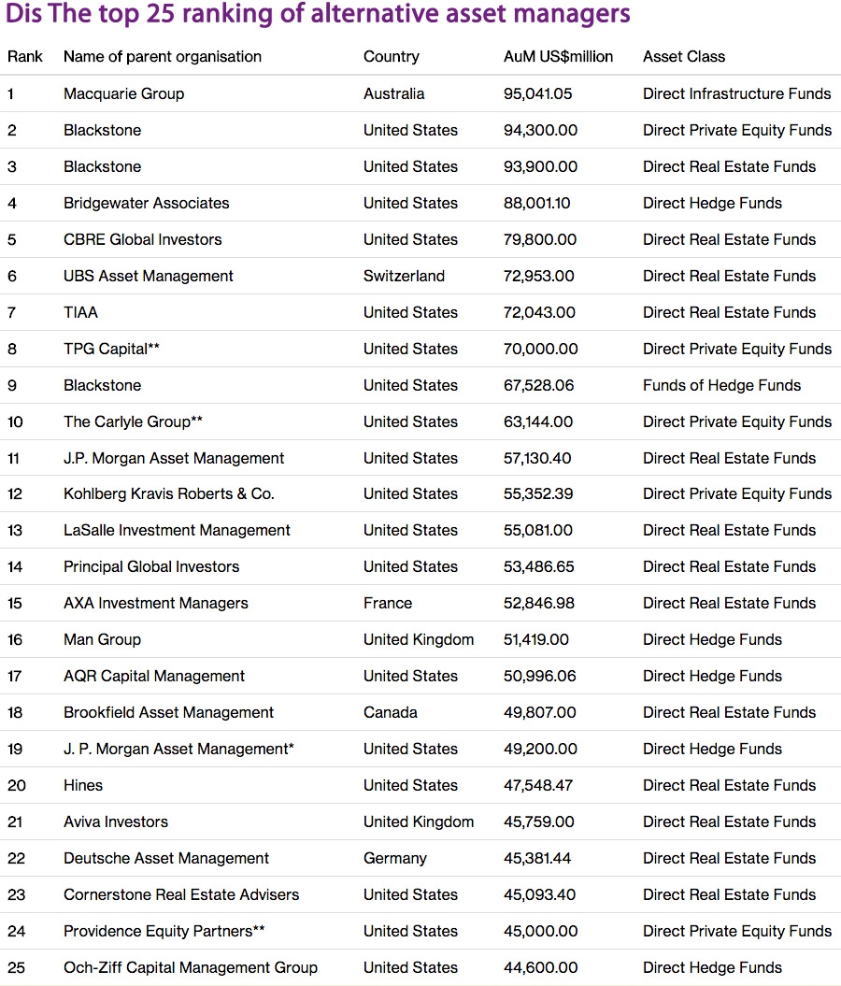
Task: Click the AuM value '53,486.65'
Action: pyautogui.click(x=538, y=566)
